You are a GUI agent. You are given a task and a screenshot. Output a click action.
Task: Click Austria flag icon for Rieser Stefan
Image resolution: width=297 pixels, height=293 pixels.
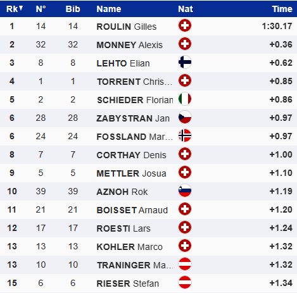click(x=185, y=283)
